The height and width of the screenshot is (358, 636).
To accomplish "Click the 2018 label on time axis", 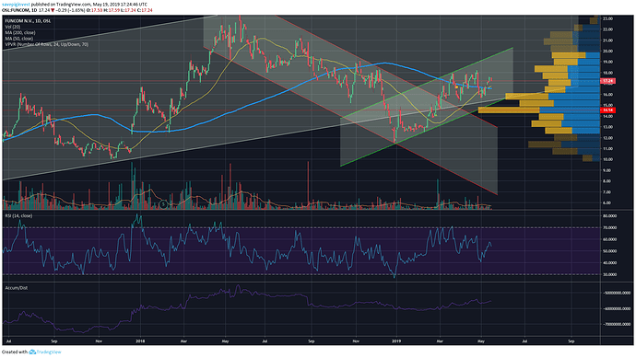I will tap(140, 341).
